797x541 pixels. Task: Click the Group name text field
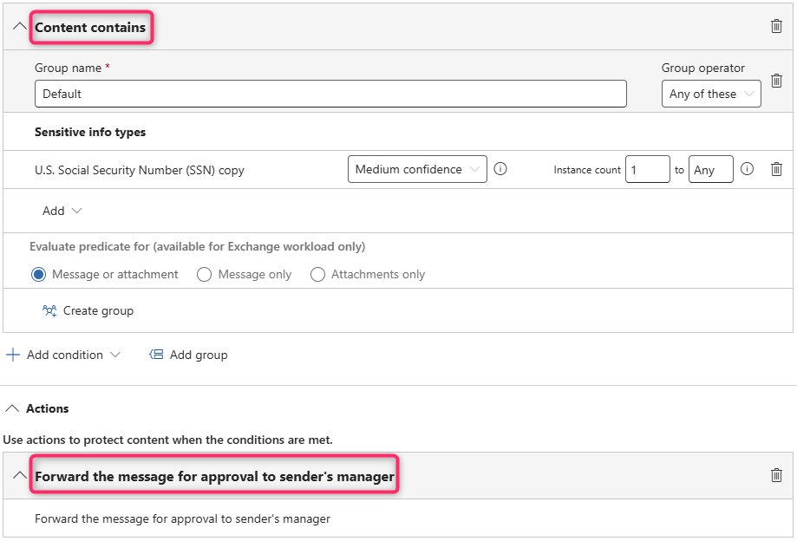[x=330, y=94]
